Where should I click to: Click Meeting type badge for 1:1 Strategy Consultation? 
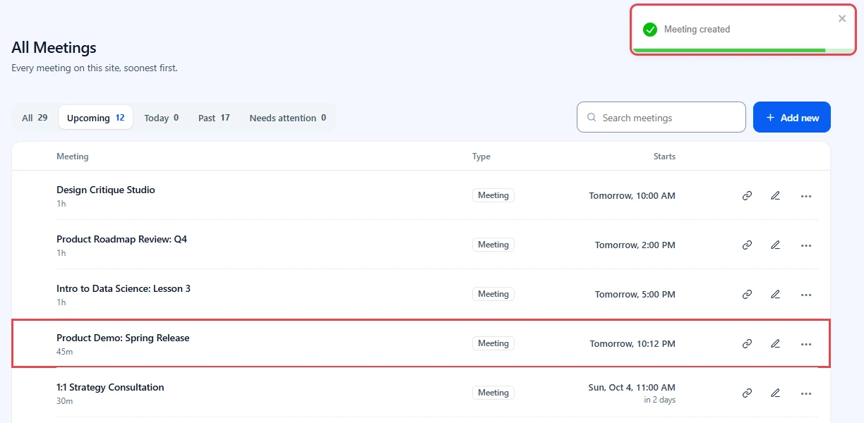pyautogui.click(x=493, y=393)
